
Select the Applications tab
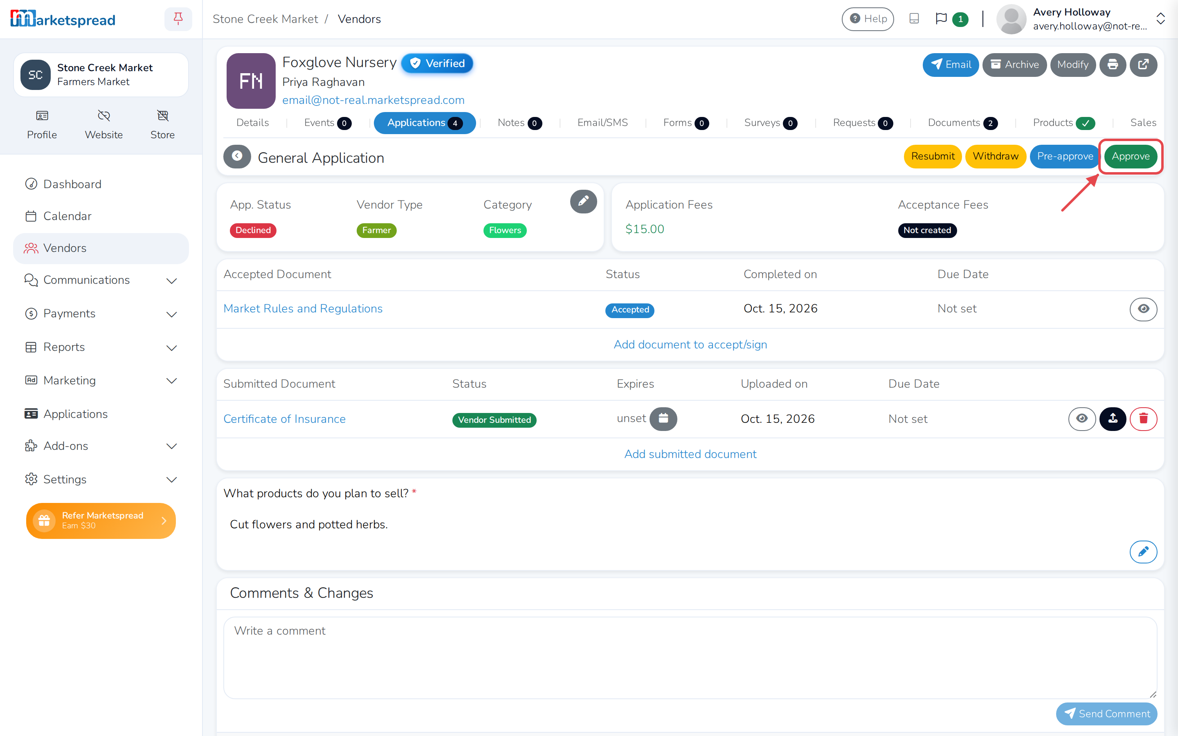pos(425,123)
